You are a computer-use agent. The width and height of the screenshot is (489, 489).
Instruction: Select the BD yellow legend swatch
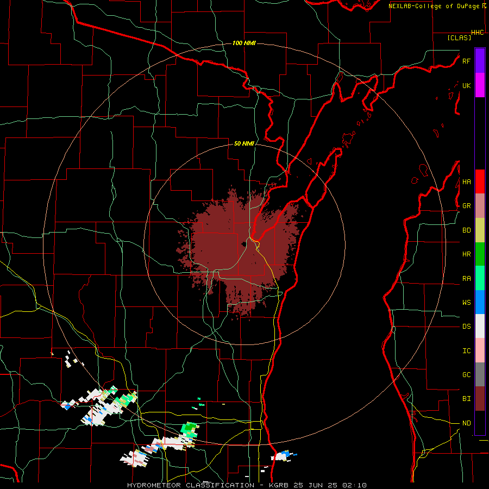point(480,230)
